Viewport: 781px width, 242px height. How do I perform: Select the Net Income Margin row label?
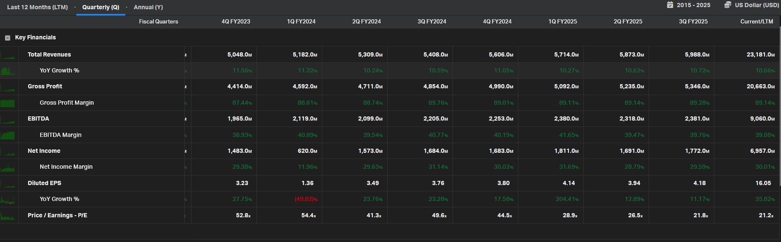tap(66, 167)
